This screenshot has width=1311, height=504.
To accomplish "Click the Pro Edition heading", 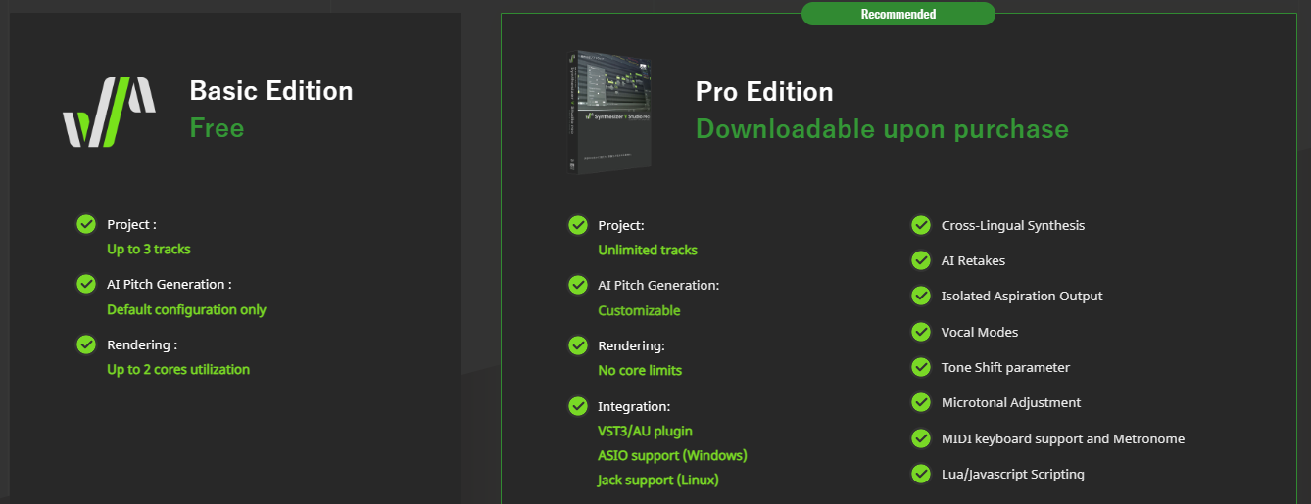I will coord(764,92).
